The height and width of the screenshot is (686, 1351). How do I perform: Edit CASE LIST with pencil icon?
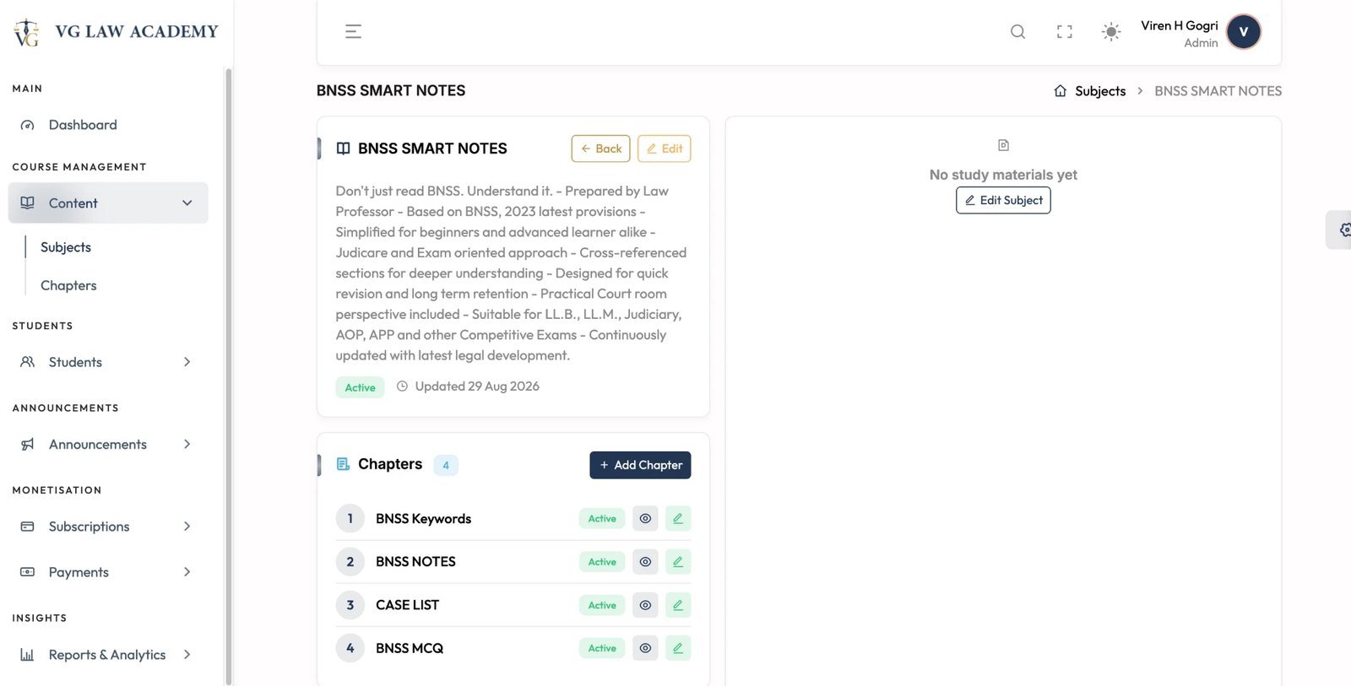click(678, 605)
